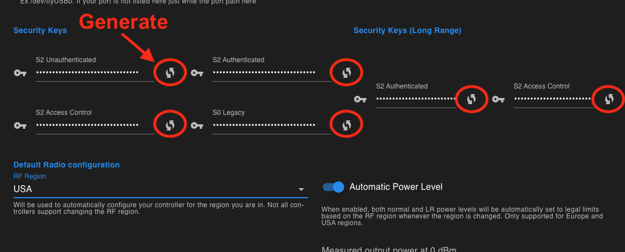The image size is (625, 252).
Task: Click key icon beside Long Range S2 Authenticated
Action: coord(360,99)
